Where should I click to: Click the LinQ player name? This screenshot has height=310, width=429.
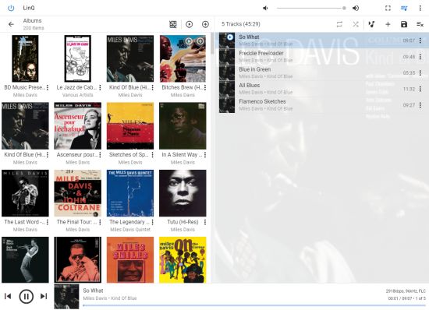[x=29, y=8]
